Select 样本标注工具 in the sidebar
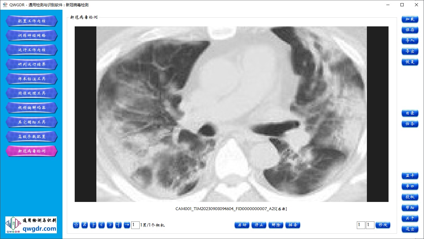Viewport: 424px width, 239px height. [x=31, y=79]
